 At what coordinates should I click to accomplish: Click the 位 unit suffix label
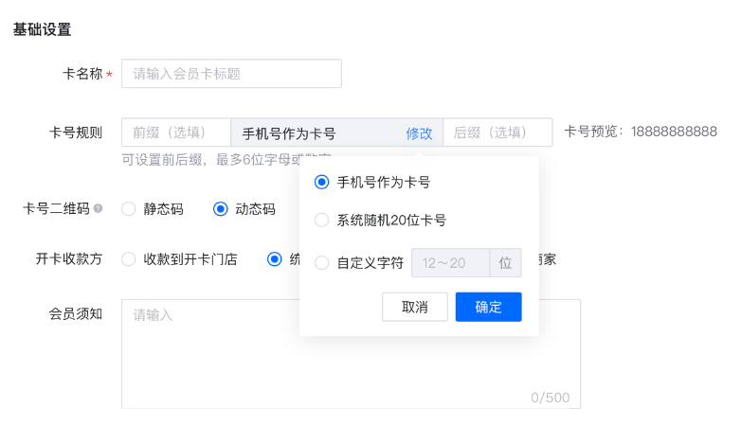pyautogui.click(x=506, y=262)
